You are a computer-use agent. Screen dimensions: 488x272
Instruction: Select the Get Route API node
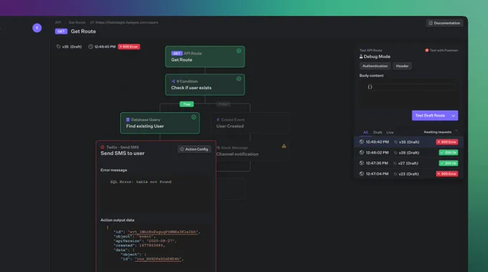tap(205, 57)
